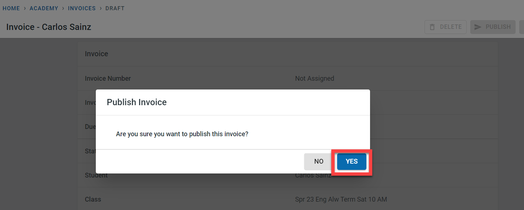Click the chevron separator after HOME breadcrumb
Viewport: 524px width, 210px height.
tap(25, 8)
